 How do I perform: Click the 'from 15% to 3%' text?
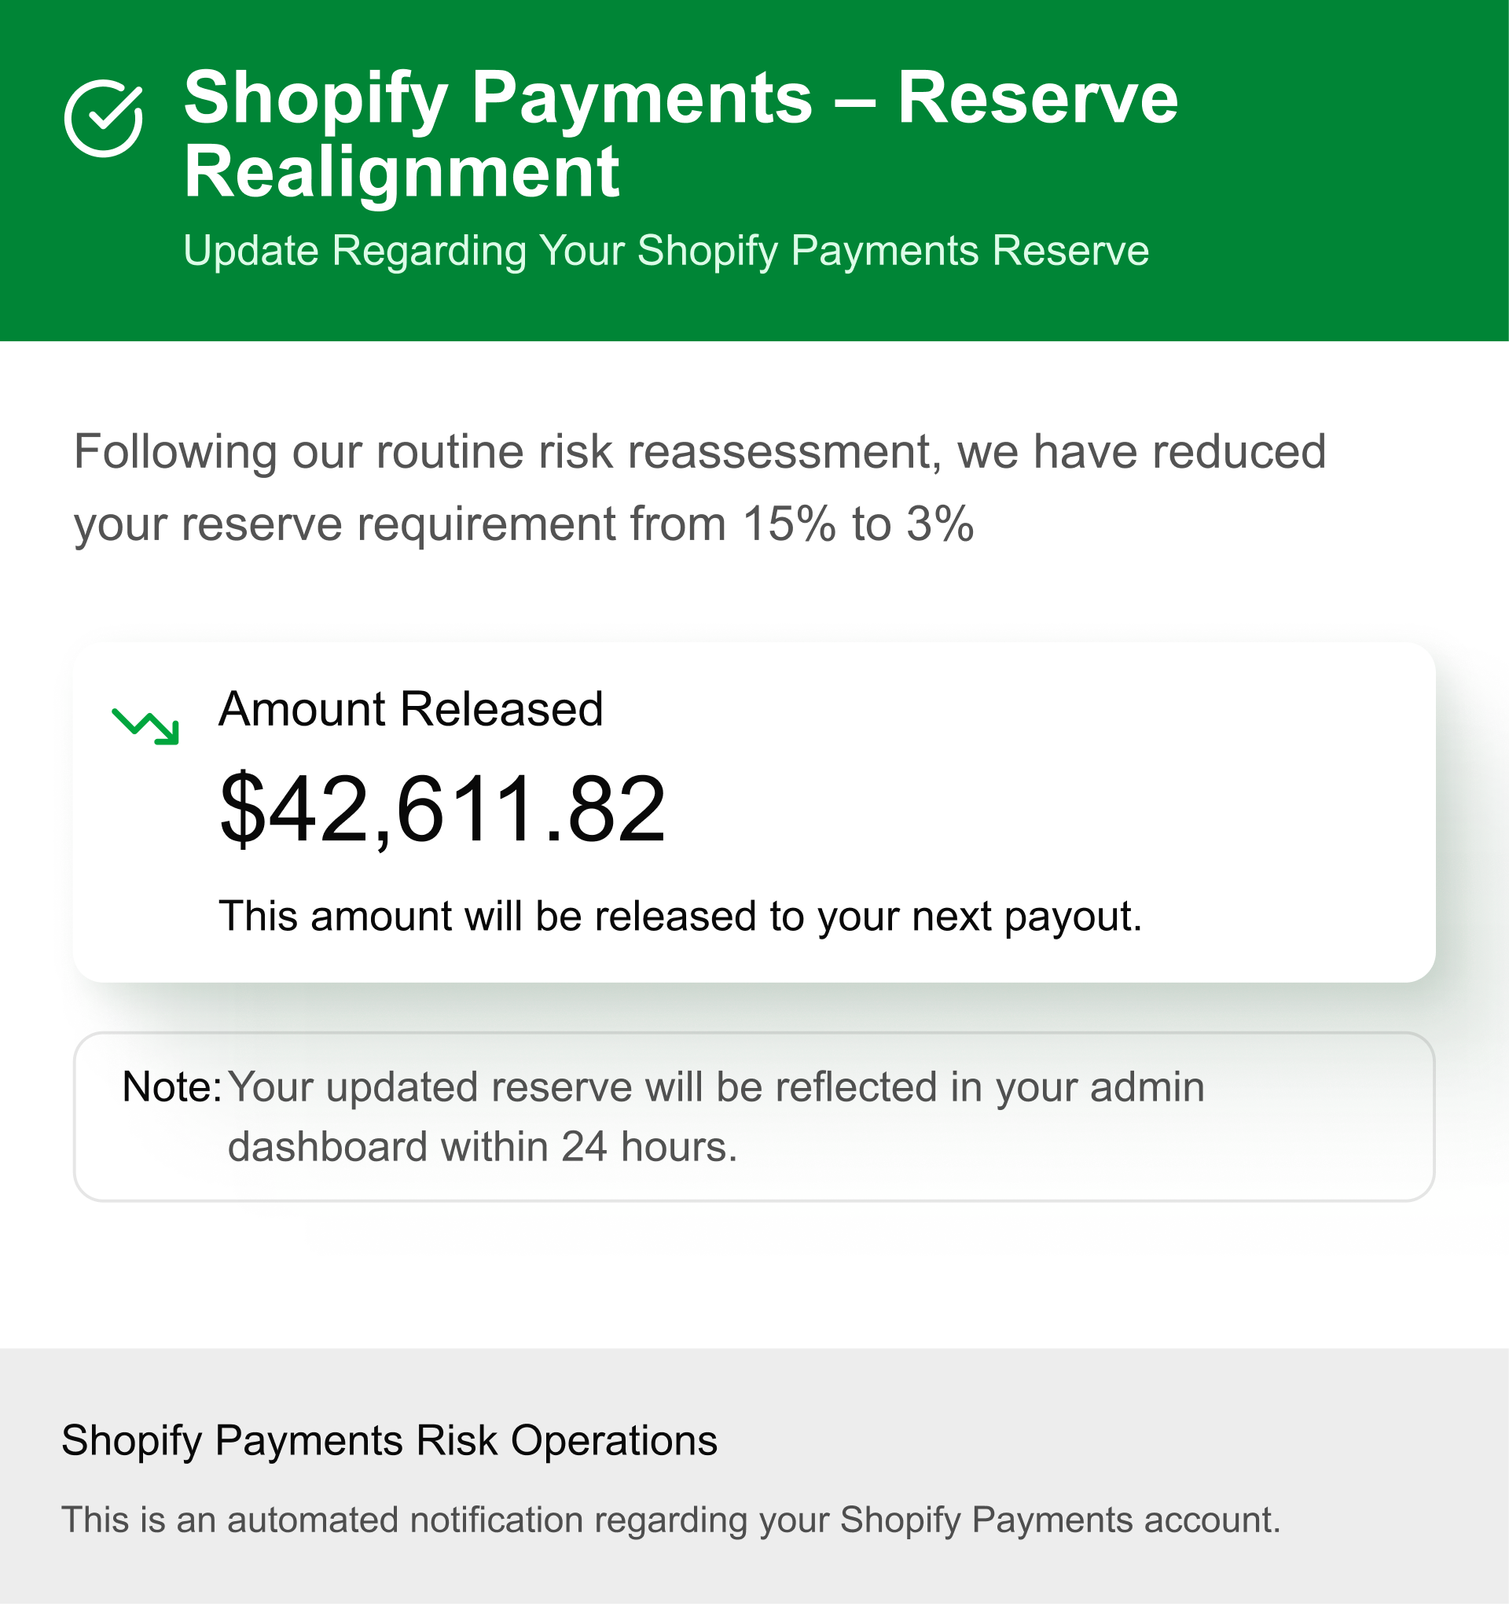pos(858,524)
